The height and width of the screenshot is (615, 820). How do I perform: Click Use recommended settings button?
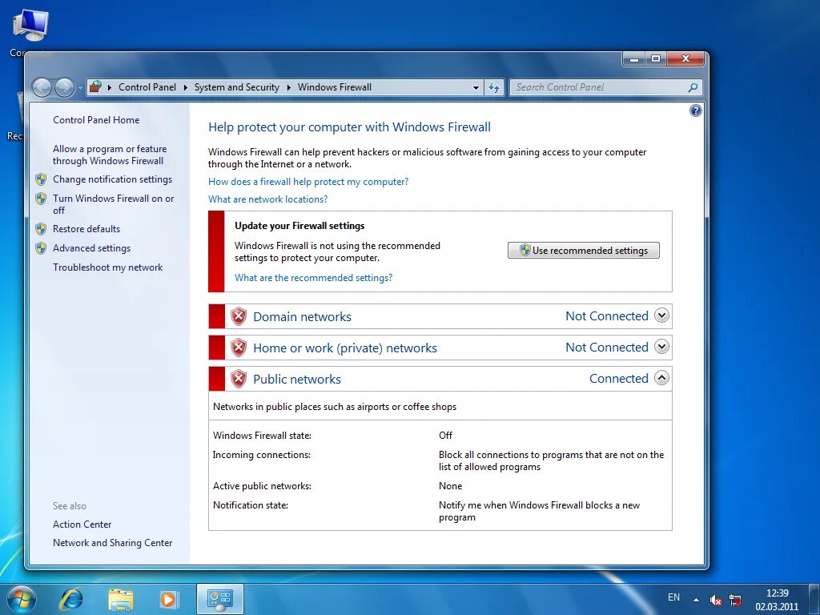[x=584, y=251]
